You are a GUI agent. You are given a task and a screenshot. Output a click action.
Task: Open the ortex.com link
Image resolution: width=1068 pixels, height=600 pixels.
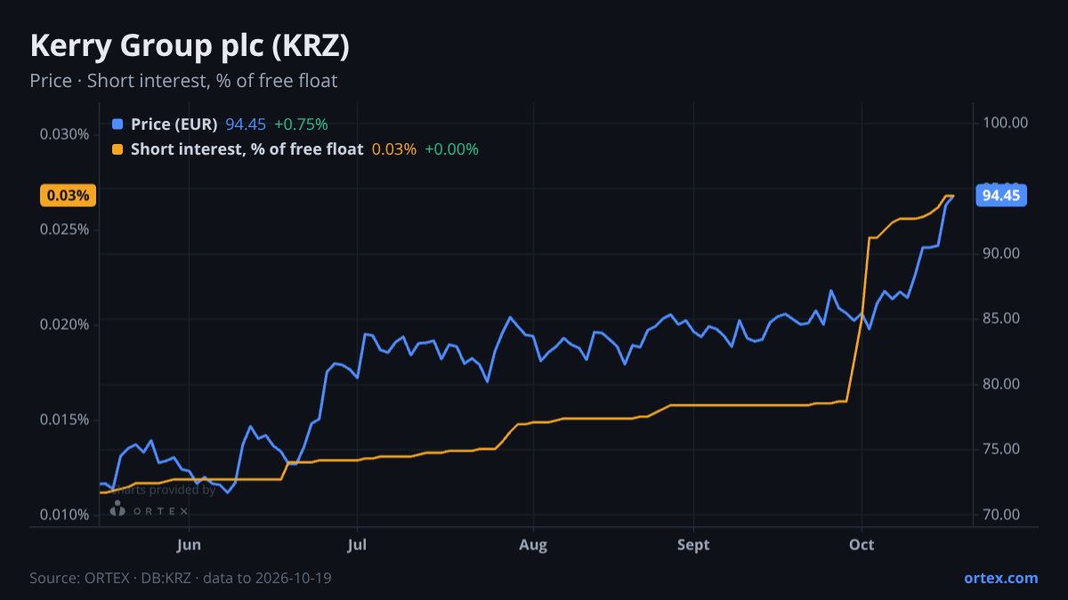tap(1001, 578)
